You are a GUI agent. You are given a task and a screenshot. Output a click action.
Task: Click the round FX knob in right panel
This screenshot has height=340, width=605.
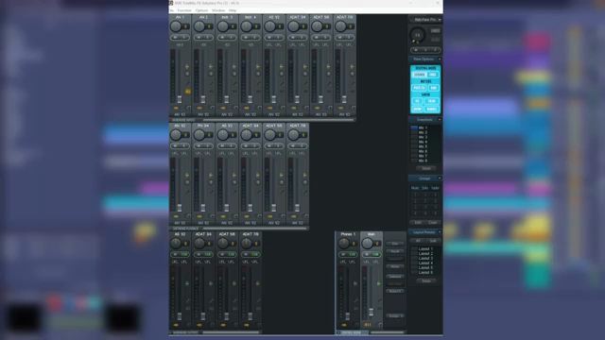pyautogui.click(x=417, y=35)
